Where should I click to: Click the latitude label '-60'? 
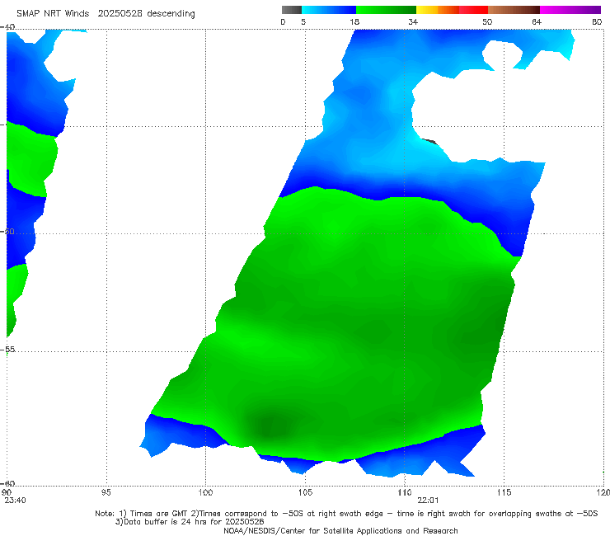click(x=8, y=483)
